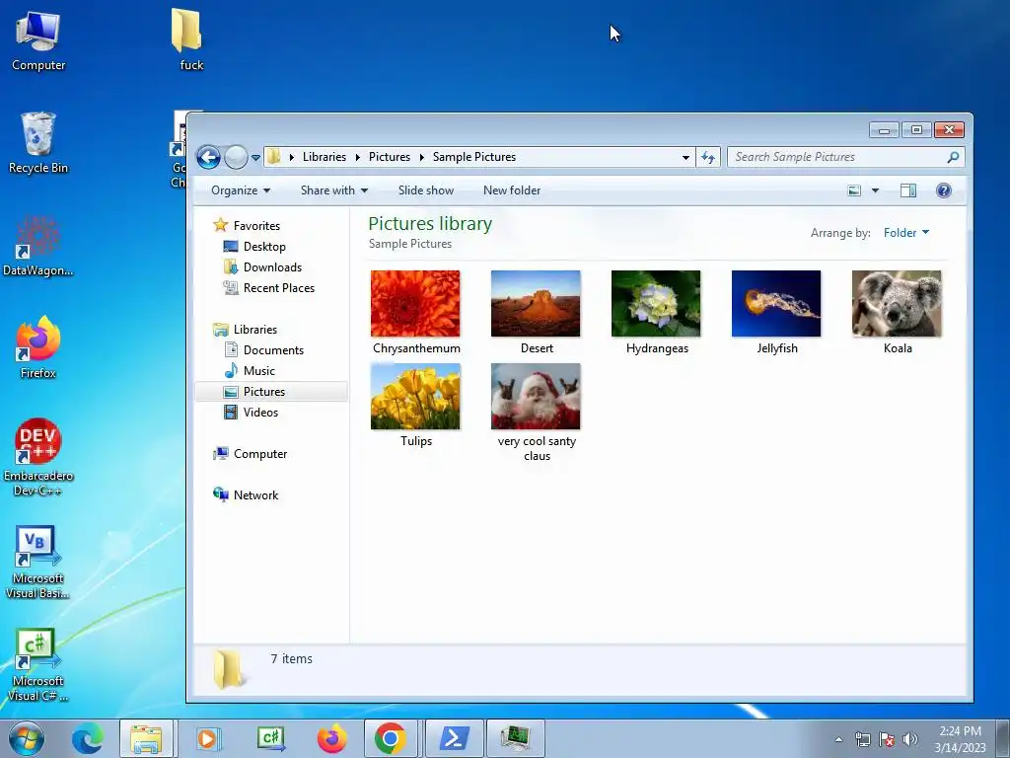Select the Hydrangeas picture thumbnail
The height and width of the screenshot is (758, 1010).
(x=656, y=304)
